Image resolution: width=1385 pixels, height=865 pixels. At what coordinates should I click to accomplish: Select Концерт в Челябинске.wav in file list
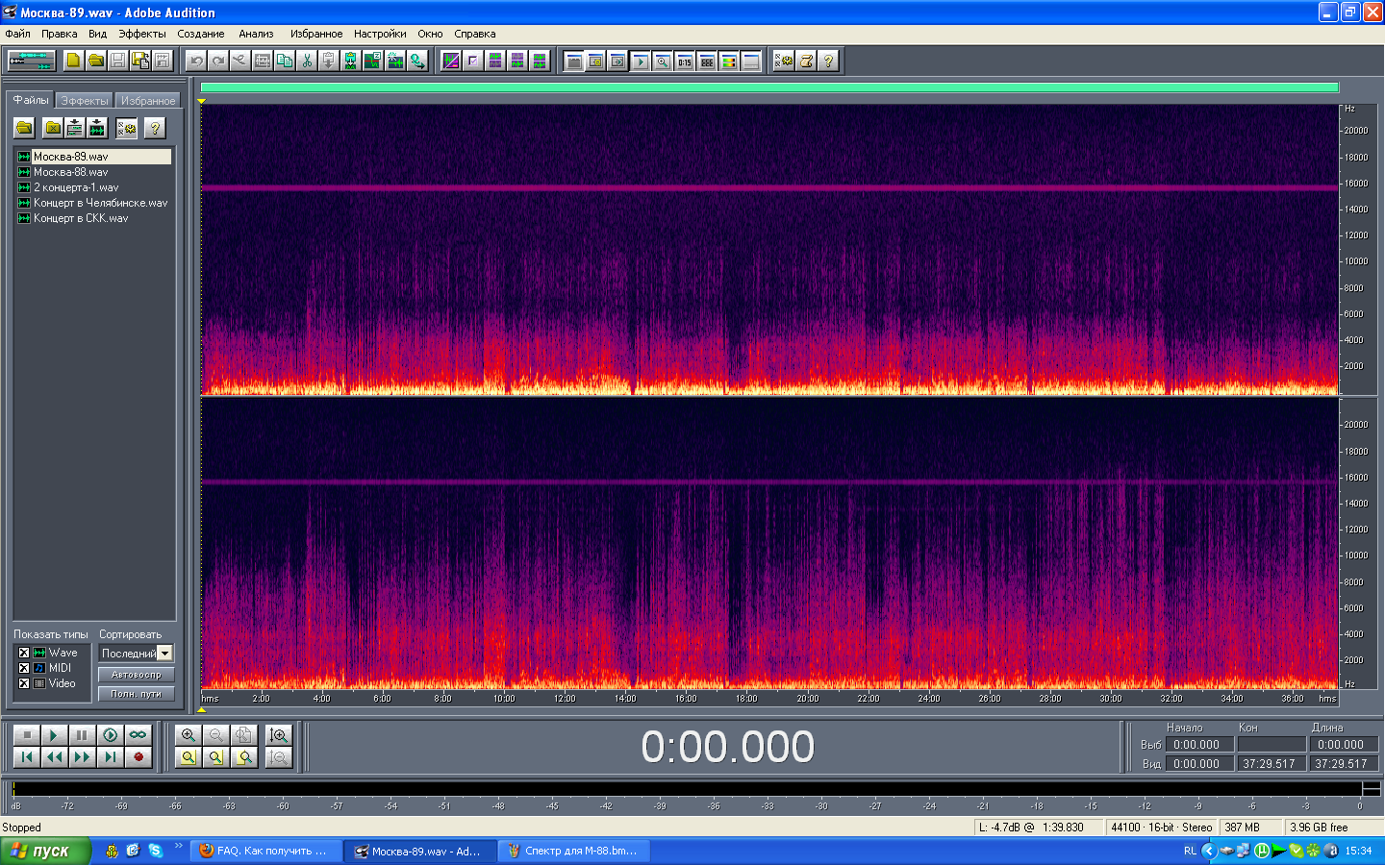[100, 203]
